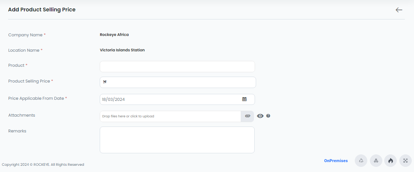
Task: Click the Location Name label
Action: pyautogui.click(x=24, y=50)
